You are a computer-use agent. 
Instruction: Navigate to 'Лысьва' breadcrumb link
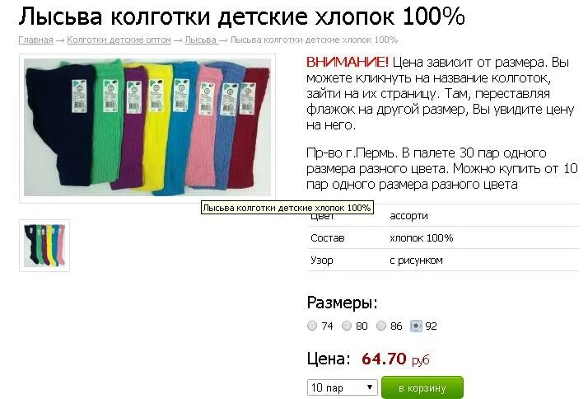(201, 40)
